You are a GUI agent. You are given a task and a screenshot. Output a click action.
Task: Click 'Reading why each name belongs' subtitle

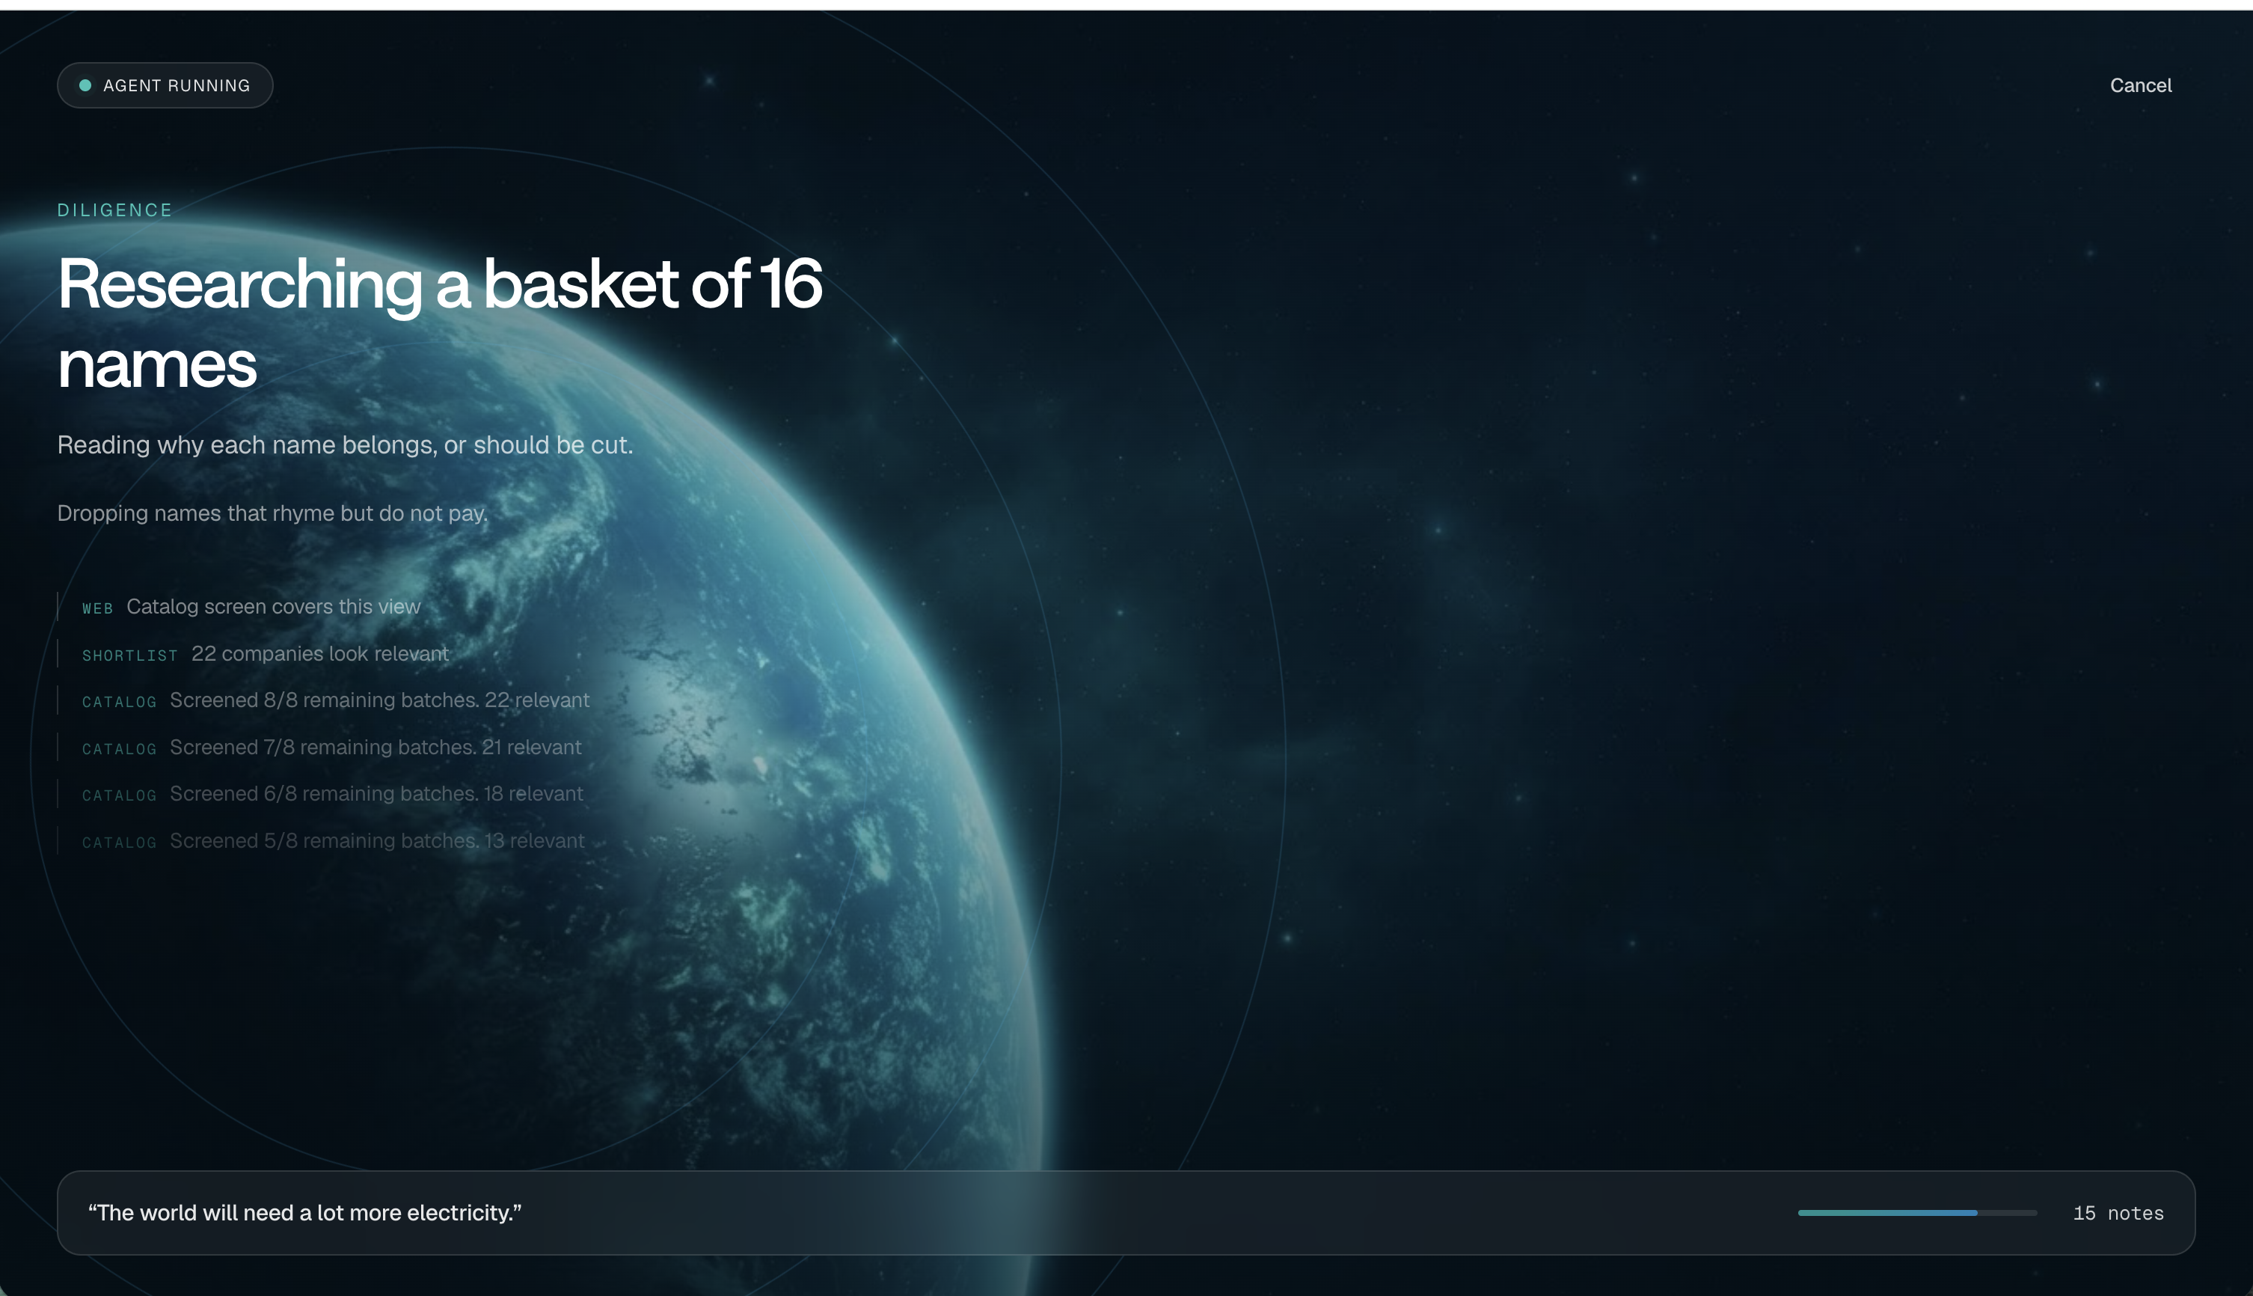(346, 445)
